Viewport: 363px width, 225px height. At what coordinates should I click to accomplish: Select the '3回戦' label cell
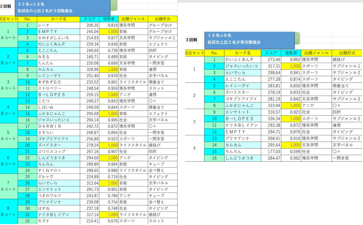[x=191, y=40]
